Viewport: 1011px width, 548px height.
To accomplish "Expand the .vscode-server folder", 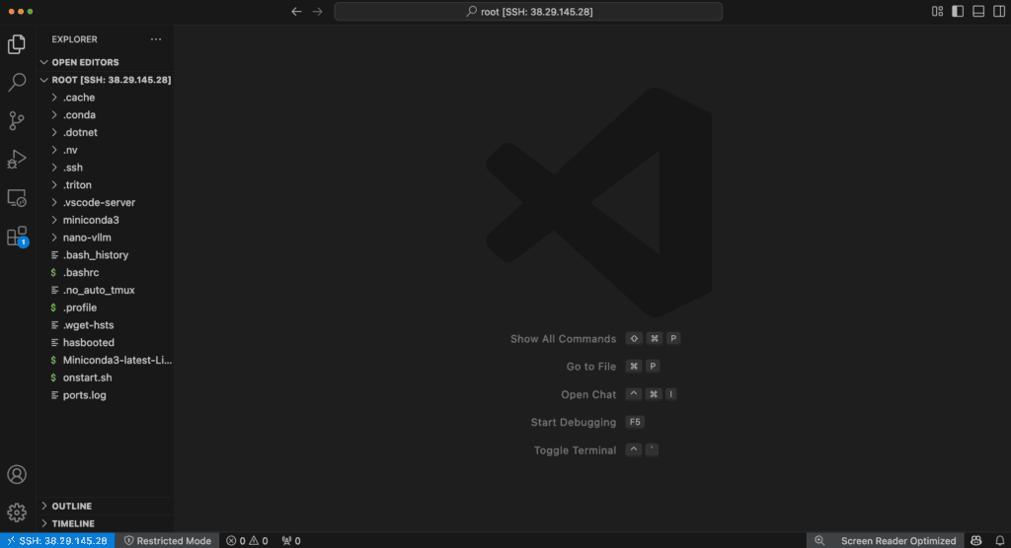I will 105,202.
